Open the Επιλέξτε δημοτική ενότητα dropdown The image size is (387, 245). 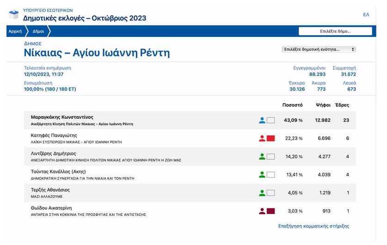pos(319,49)
